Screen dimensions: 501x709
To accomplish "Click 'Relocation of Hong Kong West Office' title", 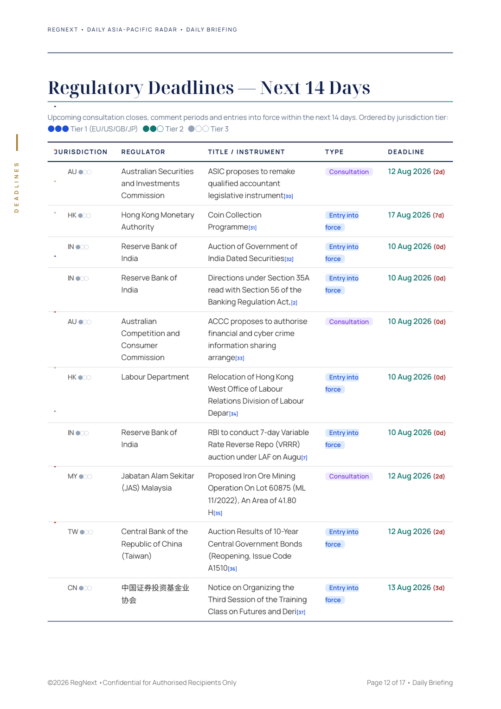I will [256, 395].
